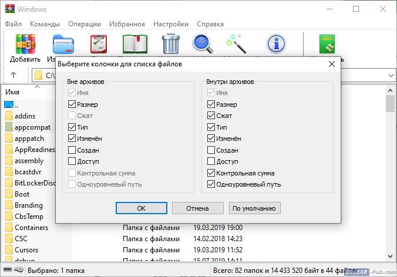Screen dimensions: 397x277
Task: Enable Доступ column under Внутри архивов
Action: [211, 161]
